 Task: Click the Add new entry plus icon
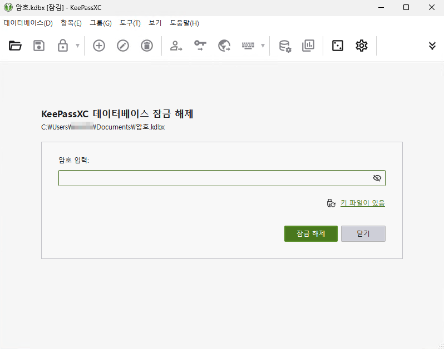point(99,46)
